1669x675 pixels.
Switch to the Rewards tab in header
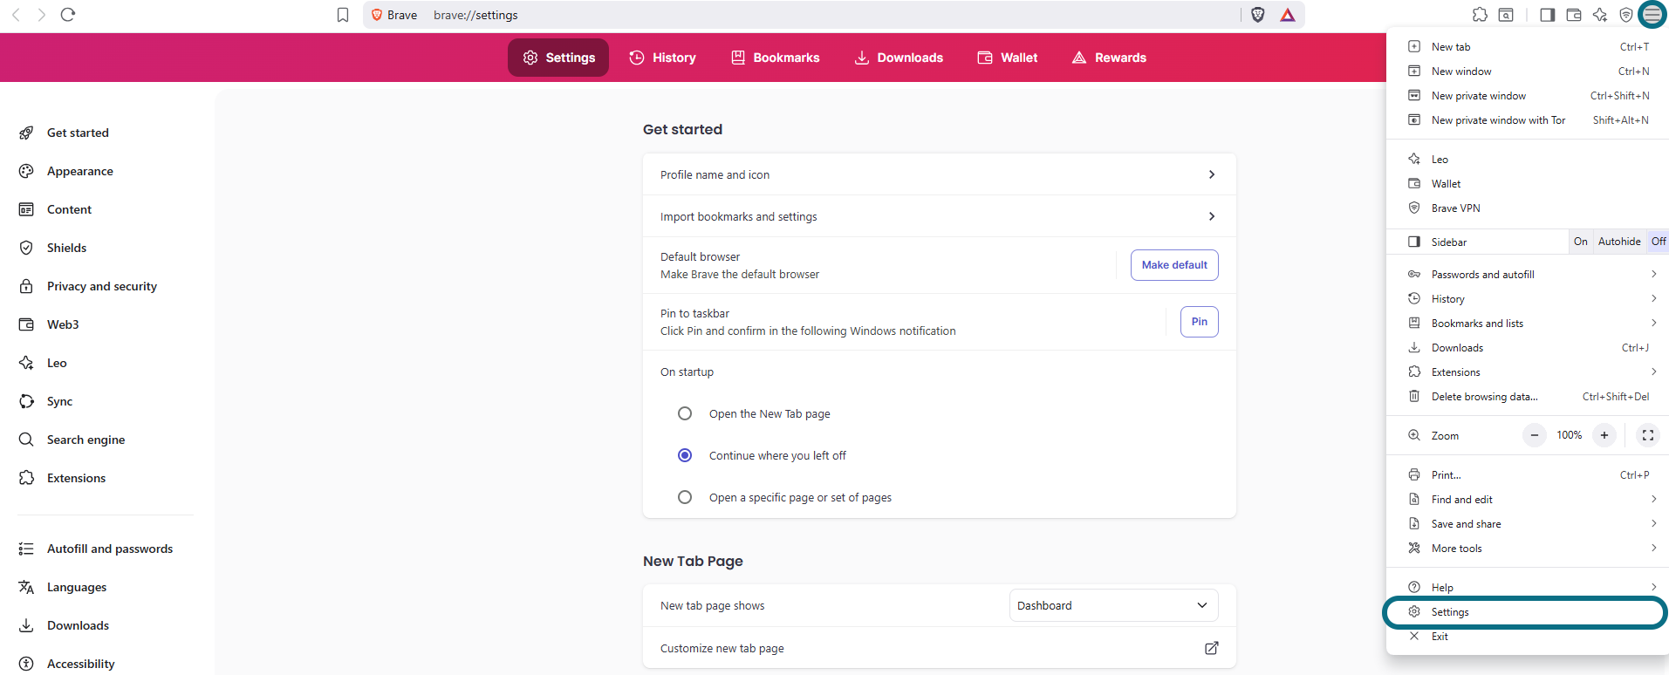1109,58
